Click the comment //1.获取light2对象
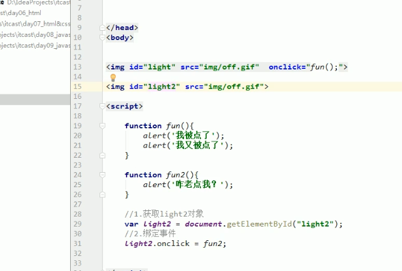The image size is (402, 271). point(164,214)
